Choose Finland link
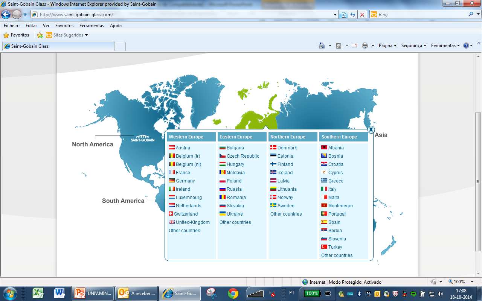 point(285,164)
